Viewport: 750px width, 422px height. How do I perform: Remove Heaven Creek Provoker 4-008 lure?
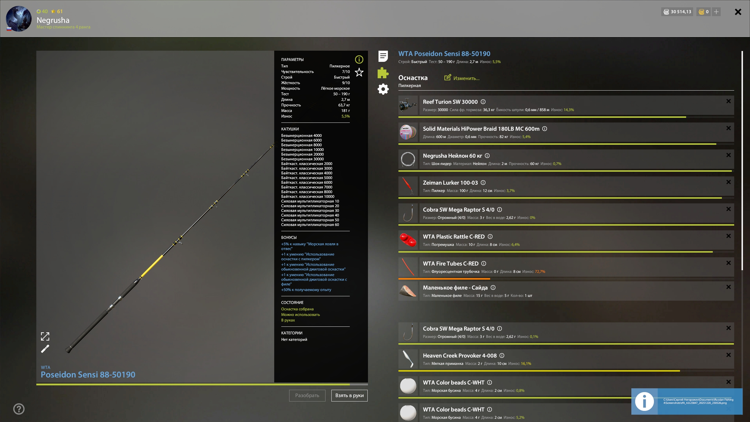pos(728,355)
